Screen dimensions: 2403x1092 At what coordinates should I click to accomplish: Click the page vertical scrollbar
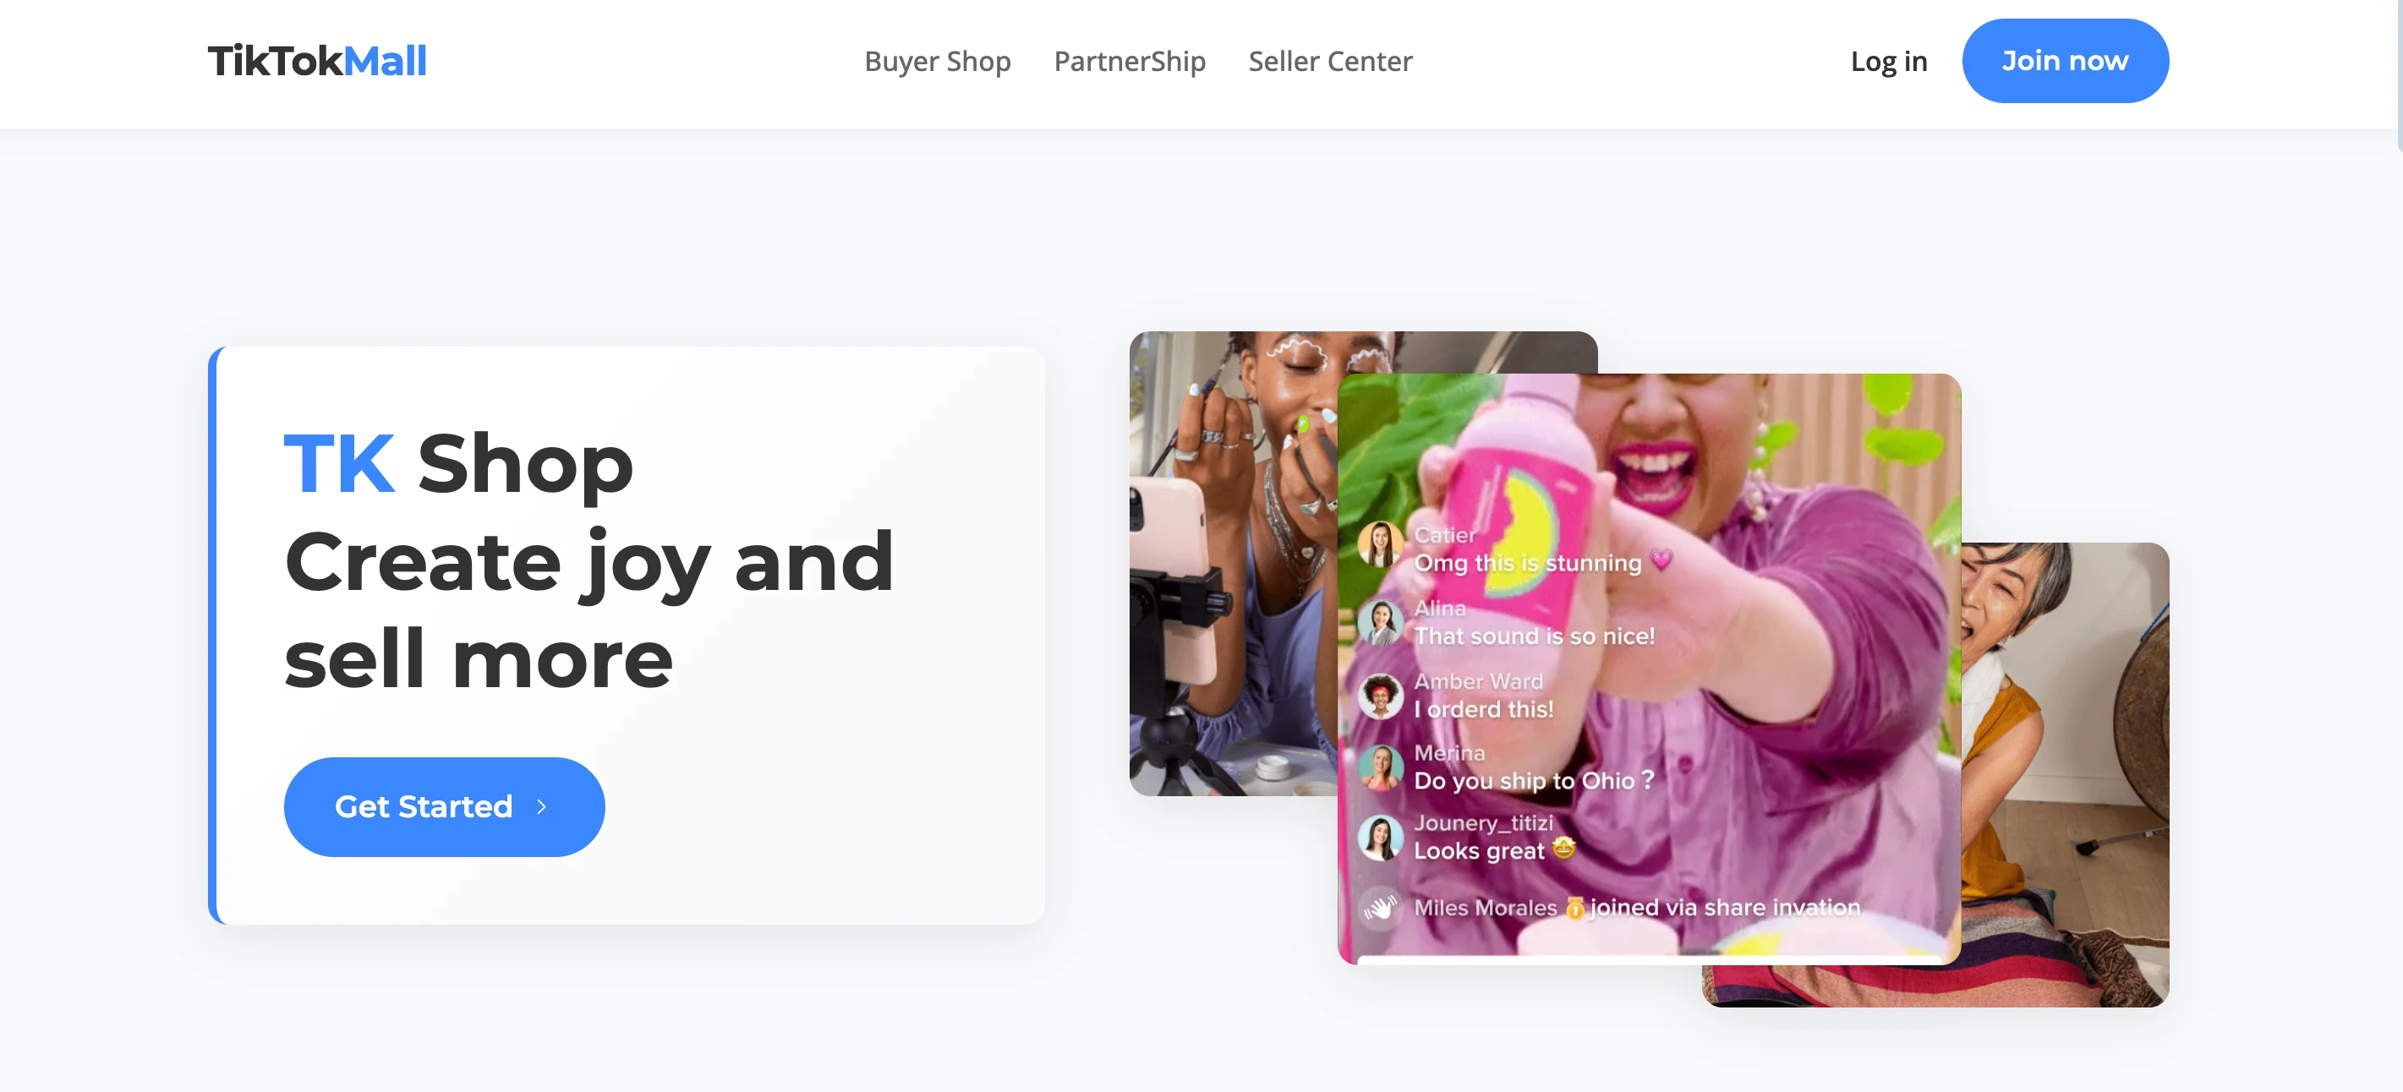(2398, 74)
